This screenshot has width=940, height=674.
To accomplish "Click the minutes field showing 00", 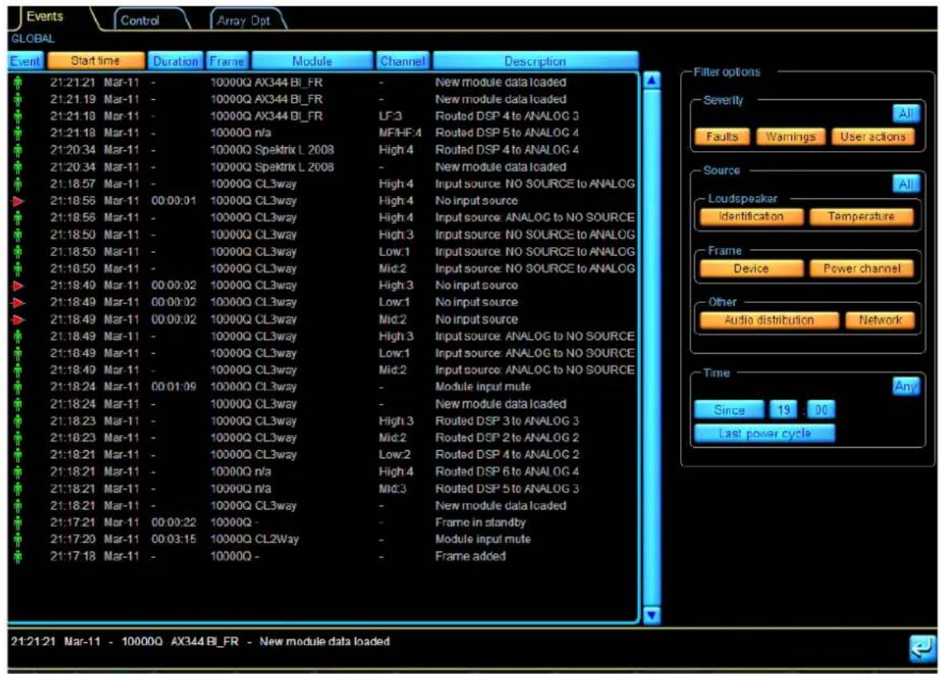I will 821,410.
